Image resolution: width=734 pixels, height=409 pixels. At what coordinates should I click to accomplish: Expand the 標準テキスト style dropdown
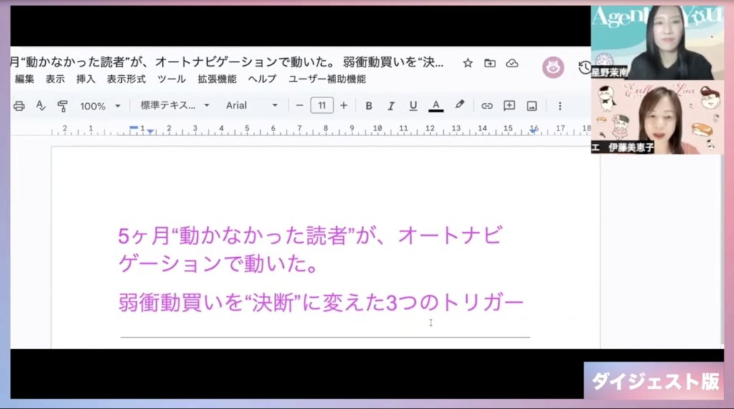click(174, 105)
